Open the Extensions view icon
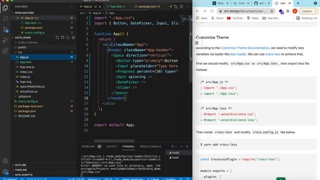320x180 pixels. (5, 50)
